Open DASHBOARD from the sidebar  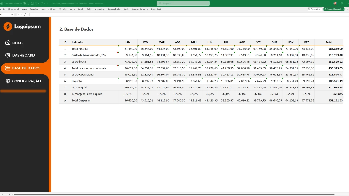[x=23, y=55]
